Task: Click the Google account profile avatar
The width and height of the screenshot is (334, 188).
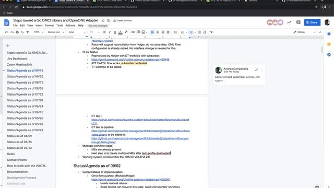Action: (x=327, y=22)
